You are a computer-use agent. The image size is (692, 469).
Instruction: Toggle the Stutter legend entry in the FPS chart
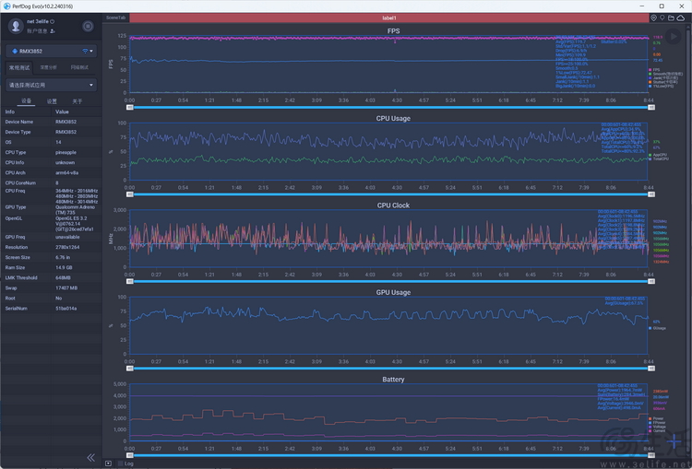[x=662, y=82]
